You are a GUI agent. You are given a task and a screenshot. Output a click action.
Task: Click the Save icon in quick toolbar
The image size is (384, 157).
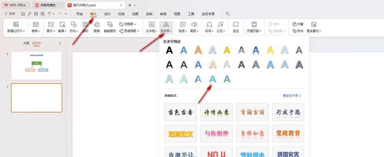23,14
